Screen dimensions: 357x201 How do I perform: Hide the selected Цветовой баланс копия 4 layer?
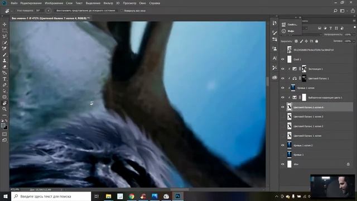pyautogui.click(x=283, y=107)
